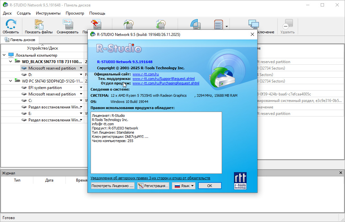Click the Обновить (Refresh) toolbar icon
The height and width of the screenshot is (222, 345).
pos(11,25)
